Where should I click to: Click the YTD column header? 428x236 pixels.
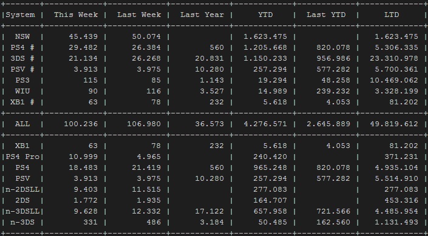265,15
